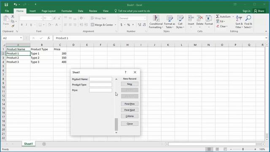Open Format as Table gallery
This screenshot has width=270, height=152.
[x=170, y=22]
